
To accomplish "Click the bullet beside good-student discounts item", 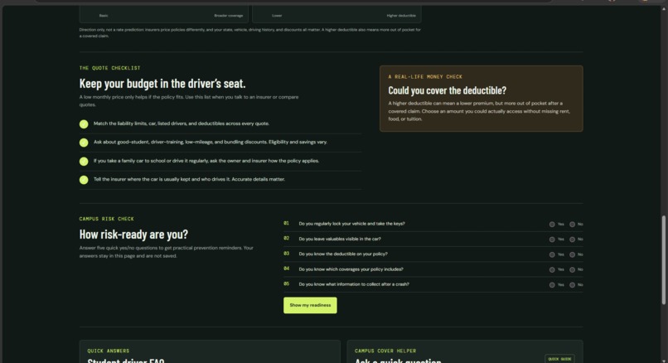I will point(84,143).
